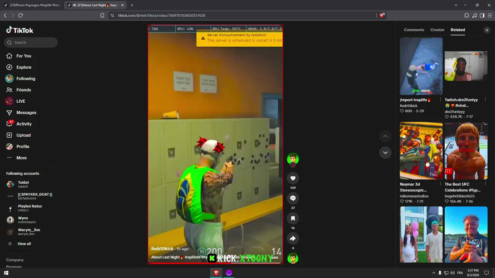This screenshot has width=495, height=278.
Task: Switch to the Creator tab
Action: [437, 30]
